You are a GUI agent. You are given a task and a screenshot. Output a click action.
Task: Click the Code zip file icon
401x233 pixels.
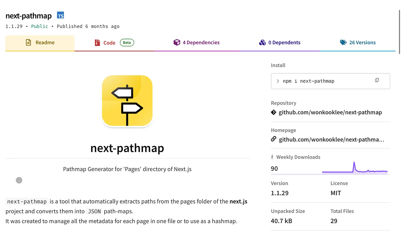click(97, 43)
